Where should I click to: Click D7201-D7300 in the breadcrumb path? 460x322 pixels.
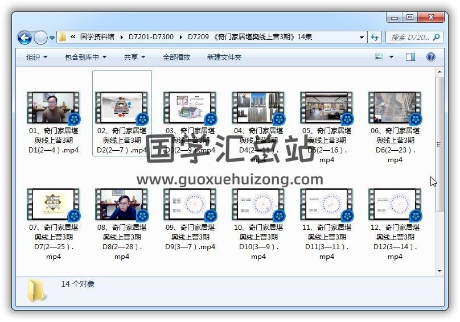(151, 38)
